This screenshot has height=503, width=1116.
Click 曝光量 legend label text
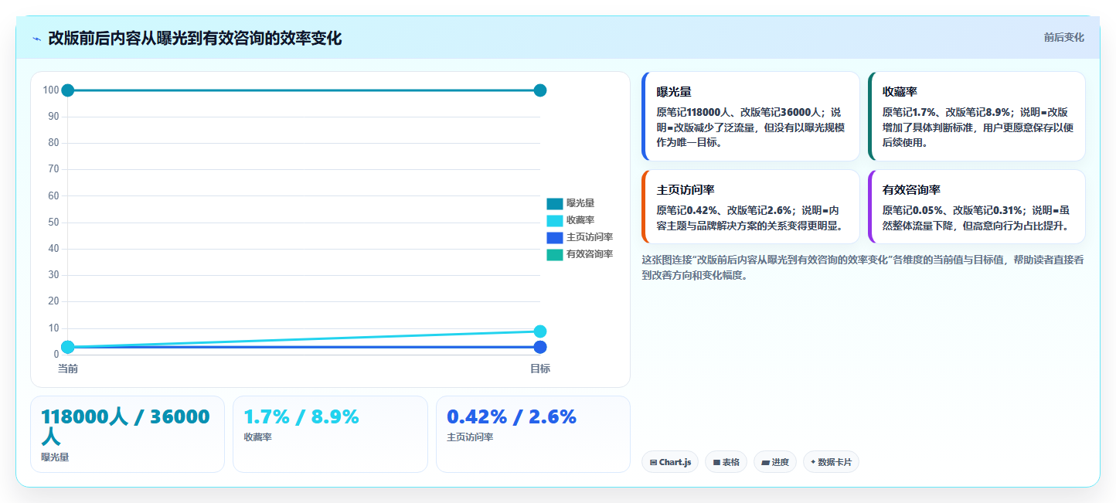coord(580,203)
